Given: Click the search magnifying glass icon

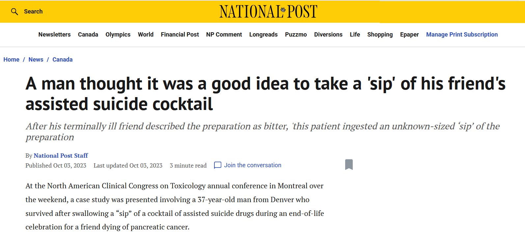Looking at the screenshot, I should coord(14,12).
